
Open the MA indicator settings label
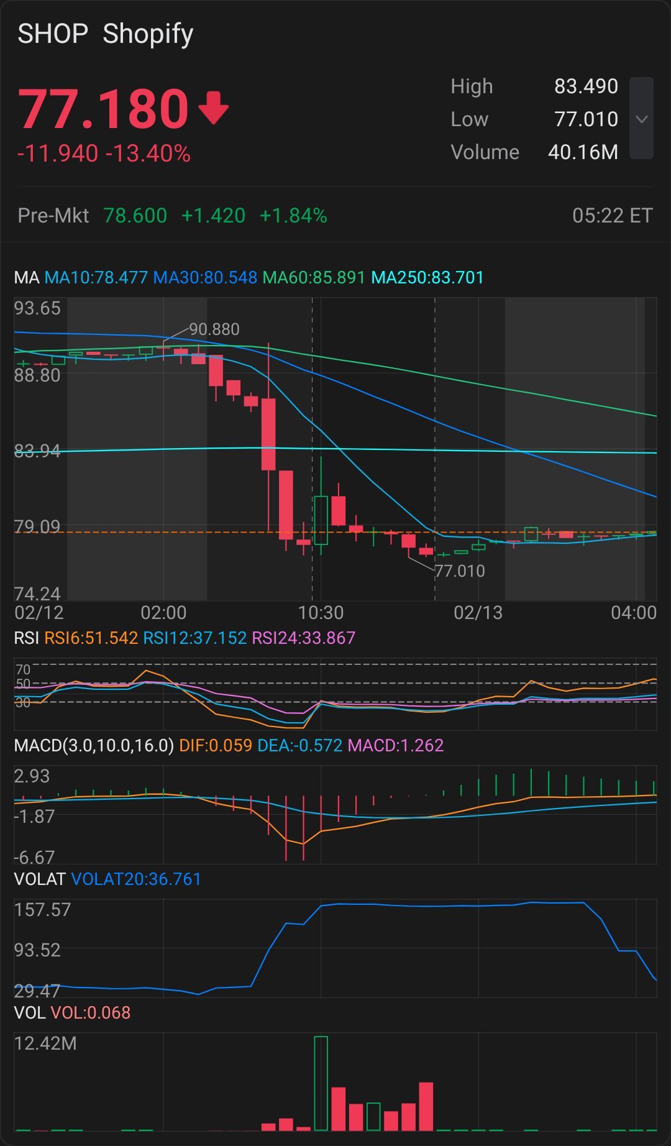pyautogui.click(x=27, y=277)
